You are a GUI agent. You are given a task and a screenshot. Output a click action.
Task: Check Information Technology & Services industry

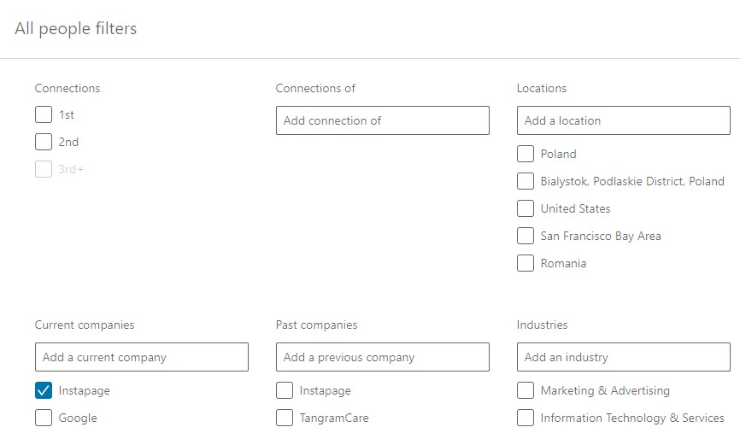tap(526, 418)
